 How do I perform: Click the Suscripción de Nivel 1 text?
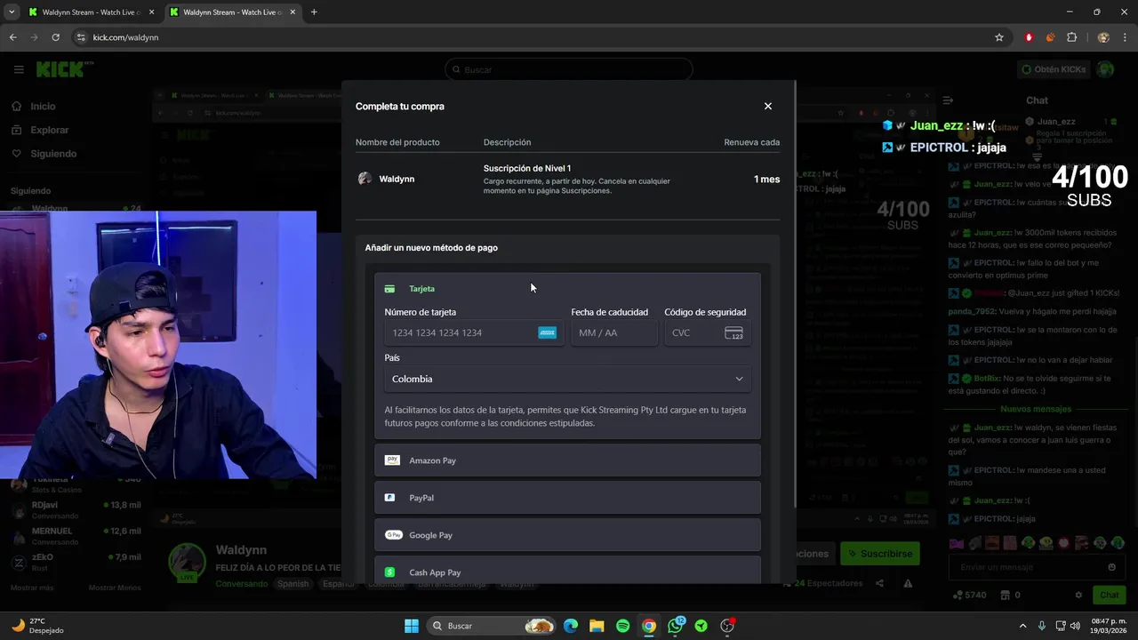527,168
